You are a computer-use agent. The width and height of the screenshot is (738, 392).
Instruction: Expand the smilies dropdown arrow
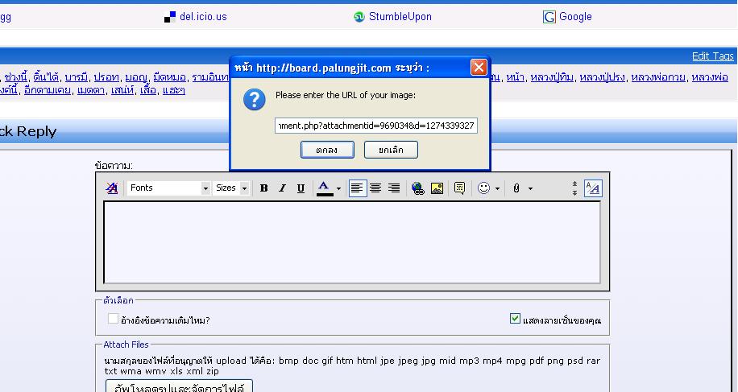click(497, 188)
